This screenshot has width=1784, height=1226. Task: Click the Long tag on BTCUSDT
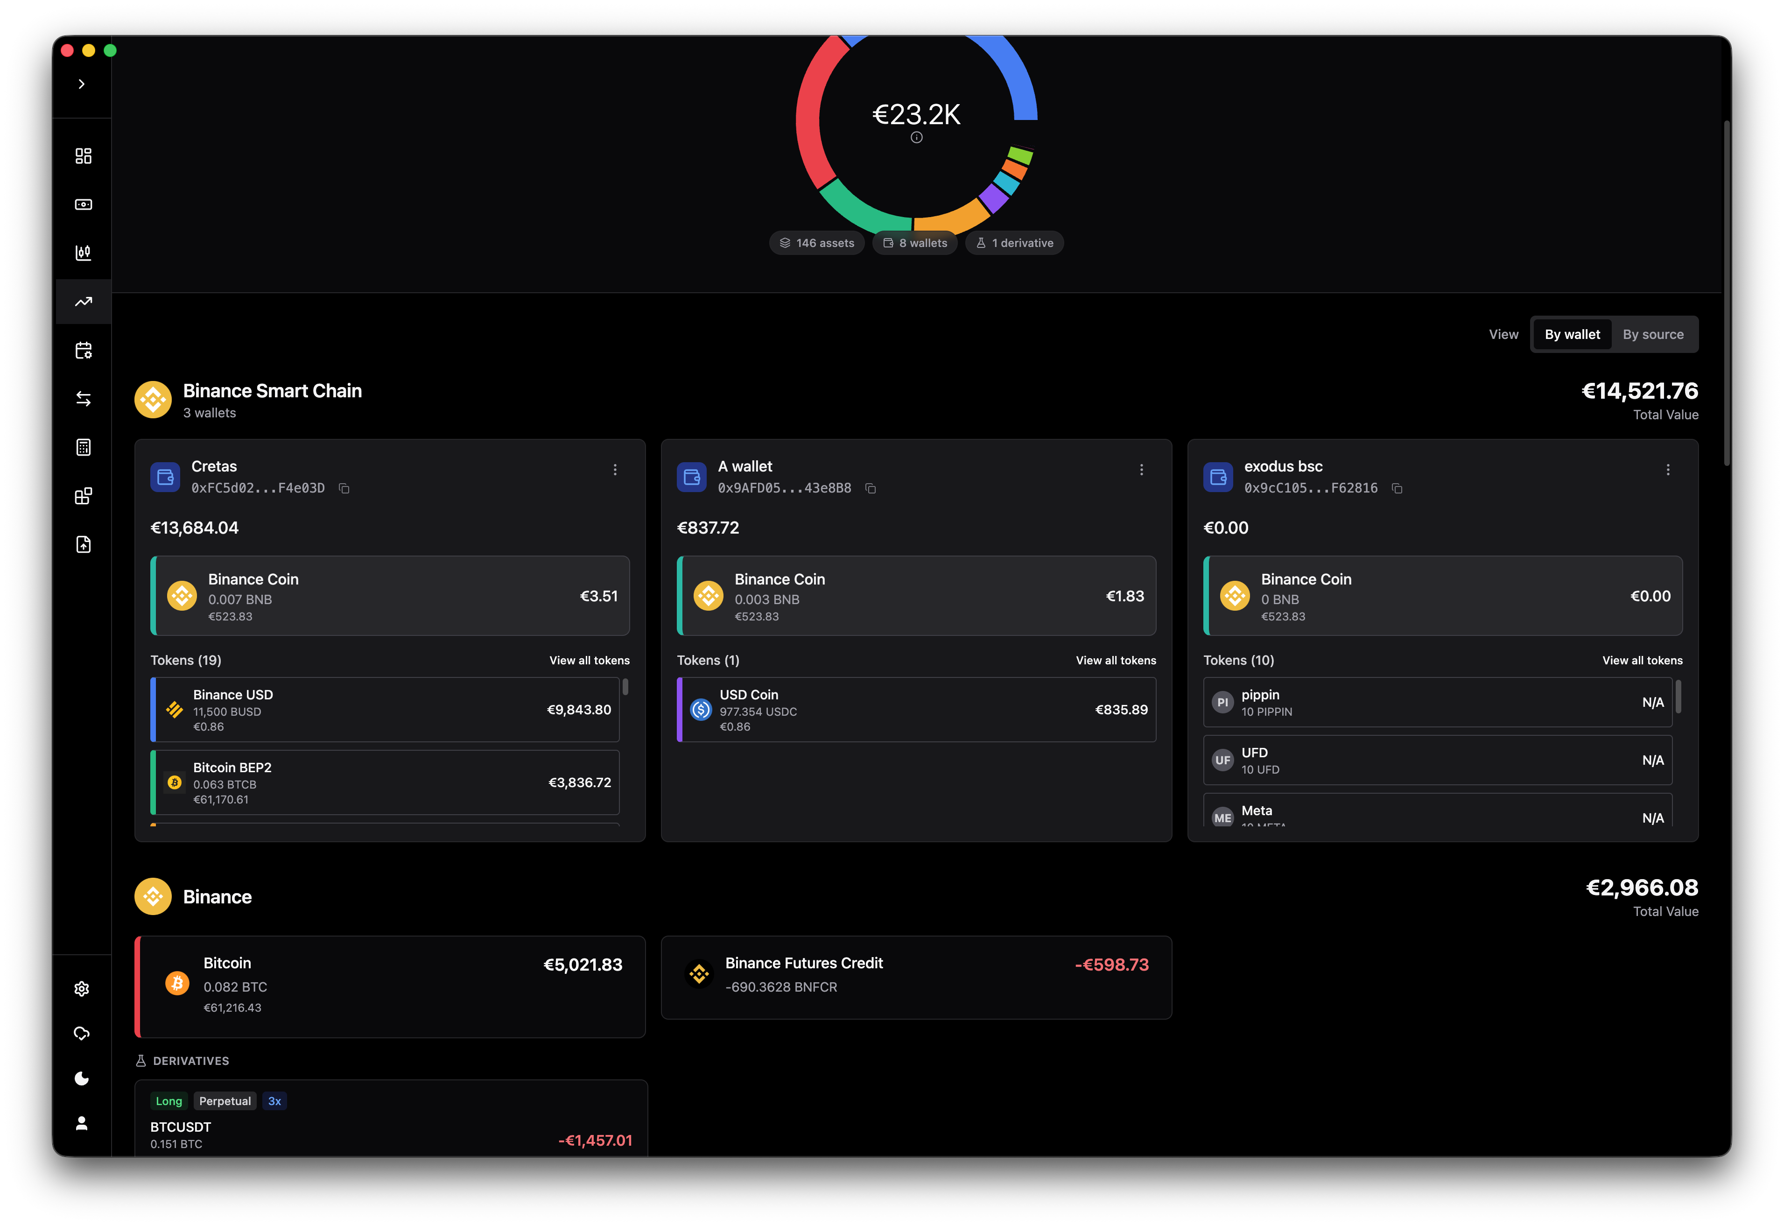click(169, 1101)
